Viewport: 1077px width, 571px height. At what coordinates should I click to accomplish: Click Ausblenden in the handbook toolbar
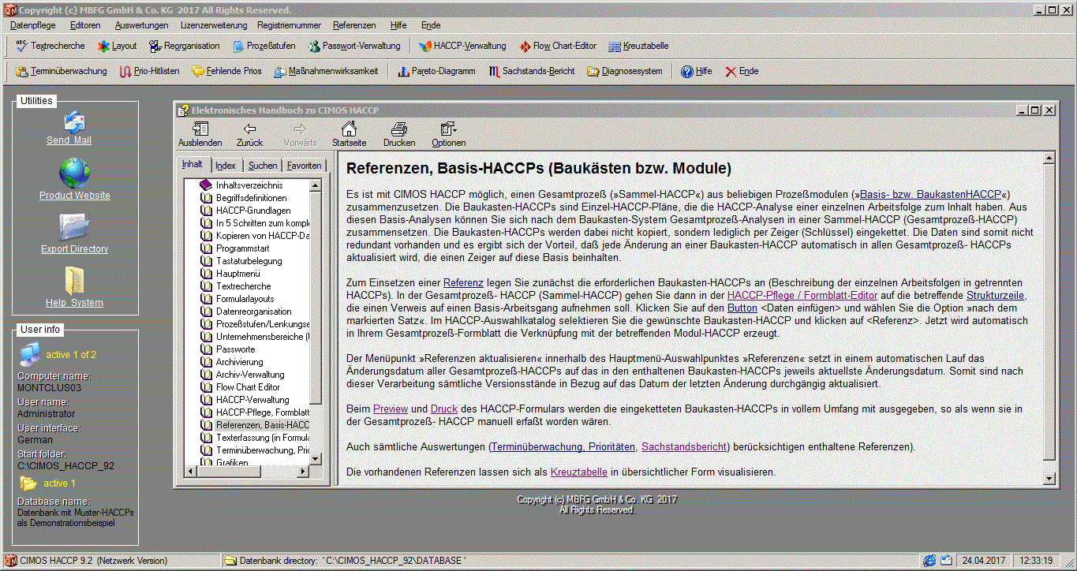(x=200, y=135)
